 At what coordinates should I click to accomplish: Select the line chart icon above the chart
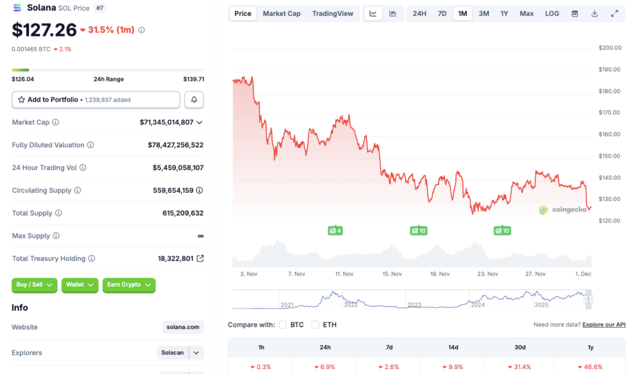point(373,13)
